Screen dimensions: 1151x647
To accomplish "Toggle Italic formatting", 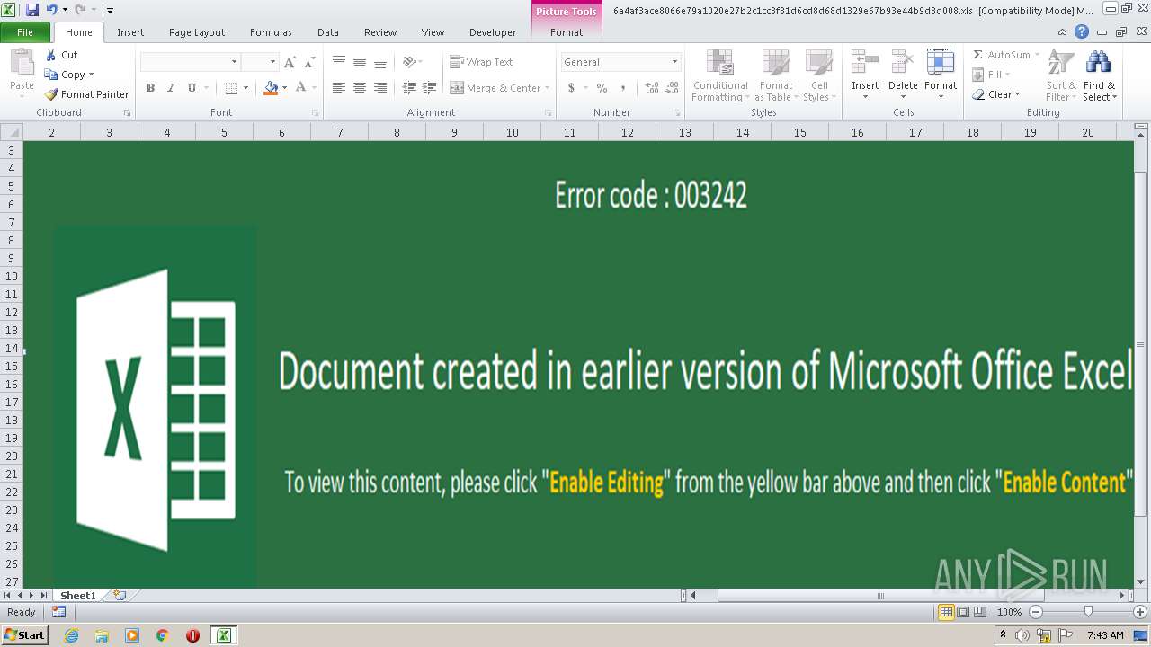I will [x=171, y=88].
